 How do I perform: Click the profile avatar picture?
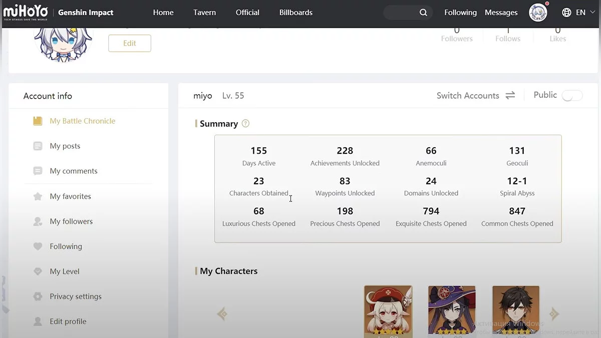63,45
